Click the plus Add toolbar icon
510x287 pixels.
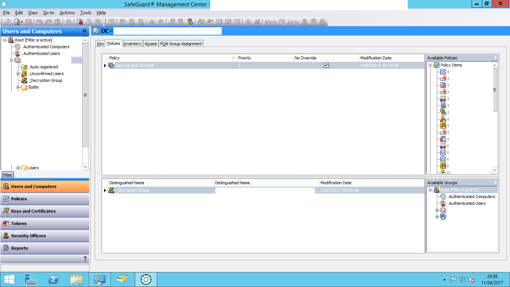(x=248, y=22)
